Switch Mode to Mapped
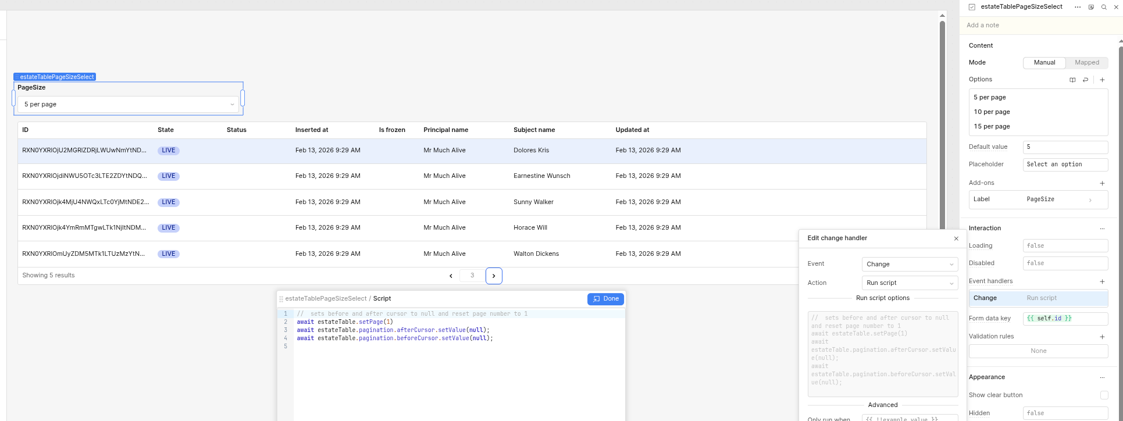Viewport: 1123px width, 421px height. [1086, 62]
